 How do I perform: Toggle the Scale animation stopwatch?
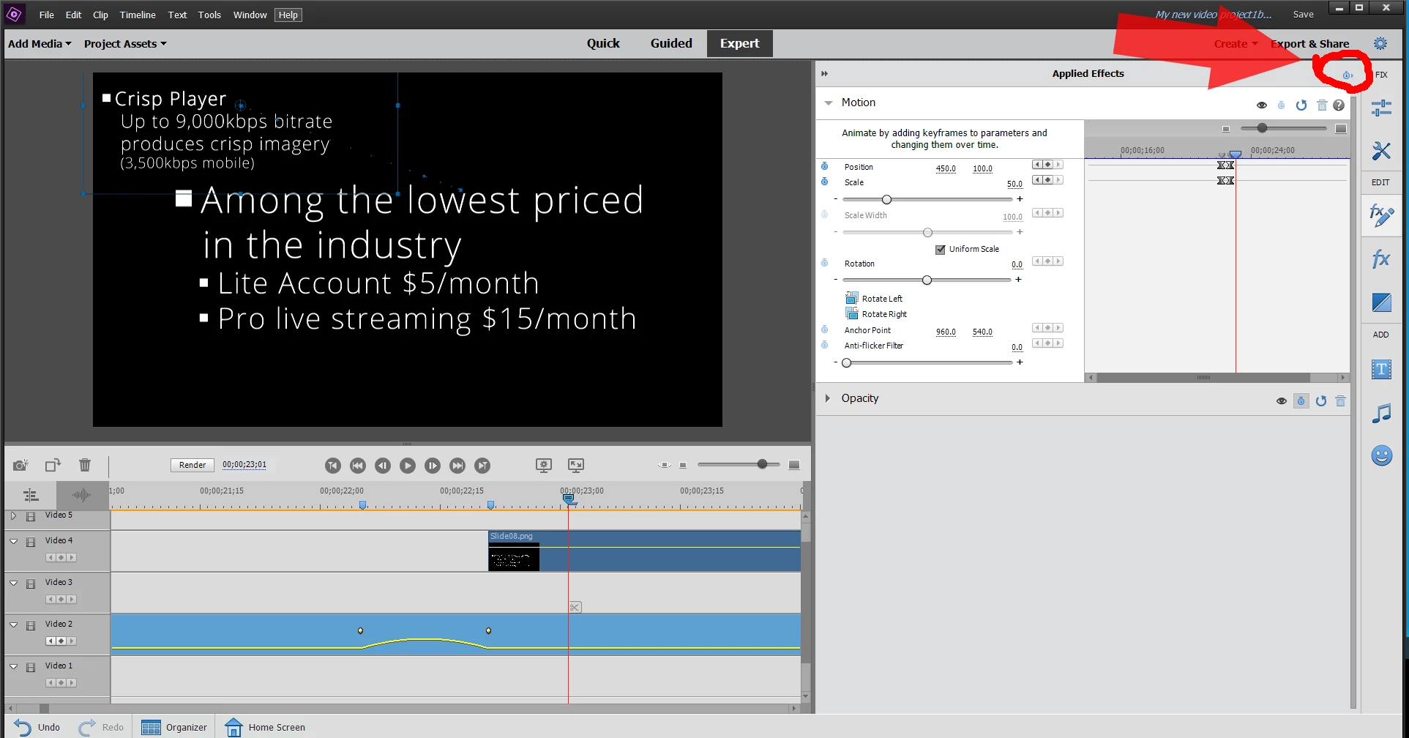click(x=825, y=182)
